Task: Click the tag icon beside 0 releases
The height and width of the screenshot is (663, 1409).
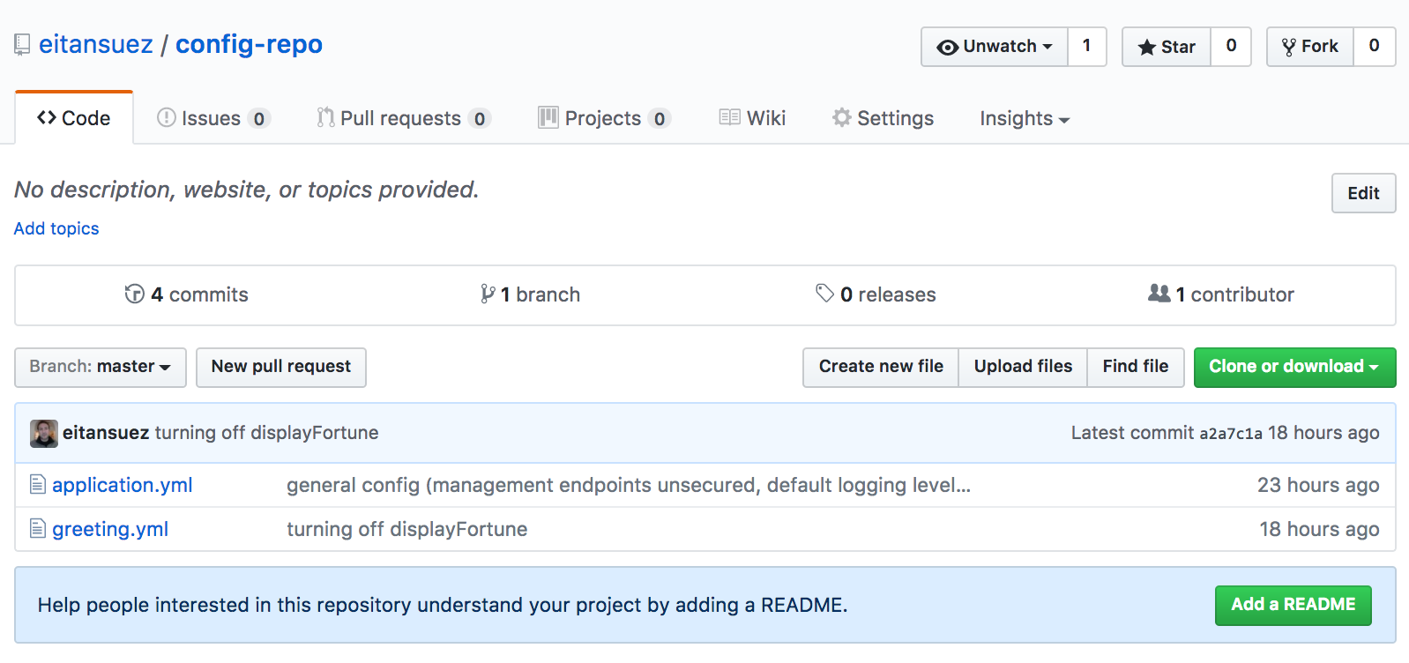Action: [x=824, y=294]
